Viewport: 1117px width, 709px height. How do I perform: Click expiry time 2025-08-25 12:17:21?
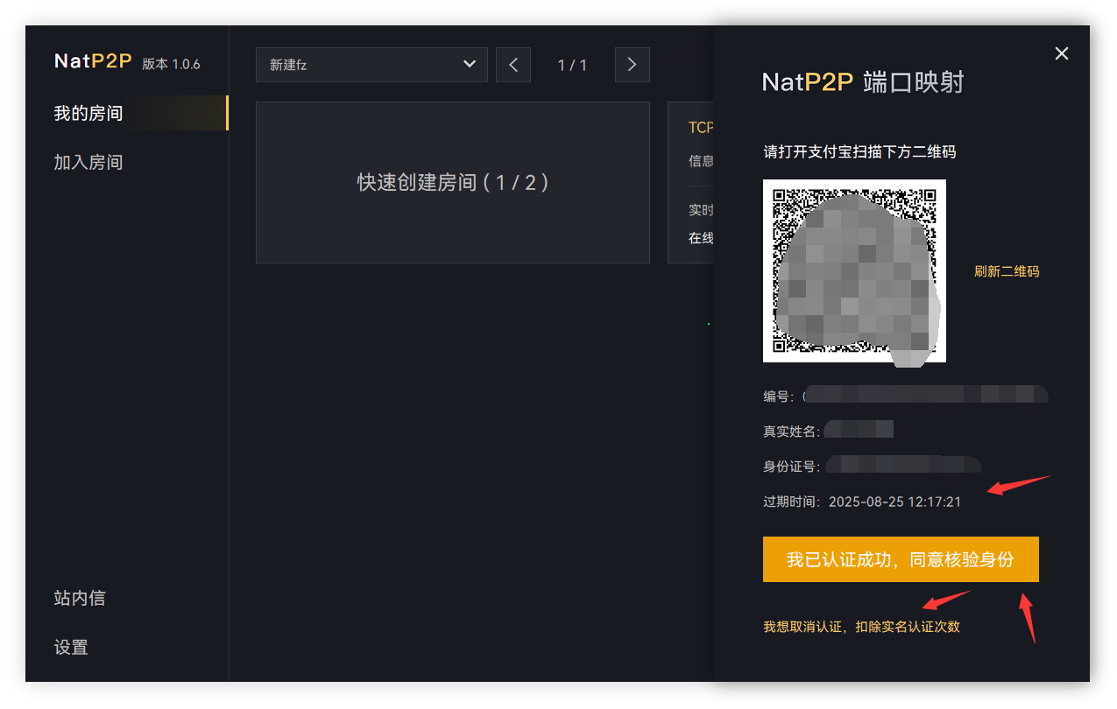click(x=894, y=502)
